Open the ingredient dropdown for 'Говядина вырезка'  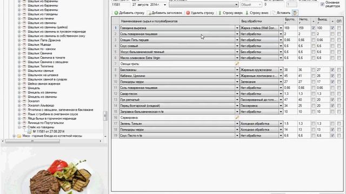coord(237,28)
